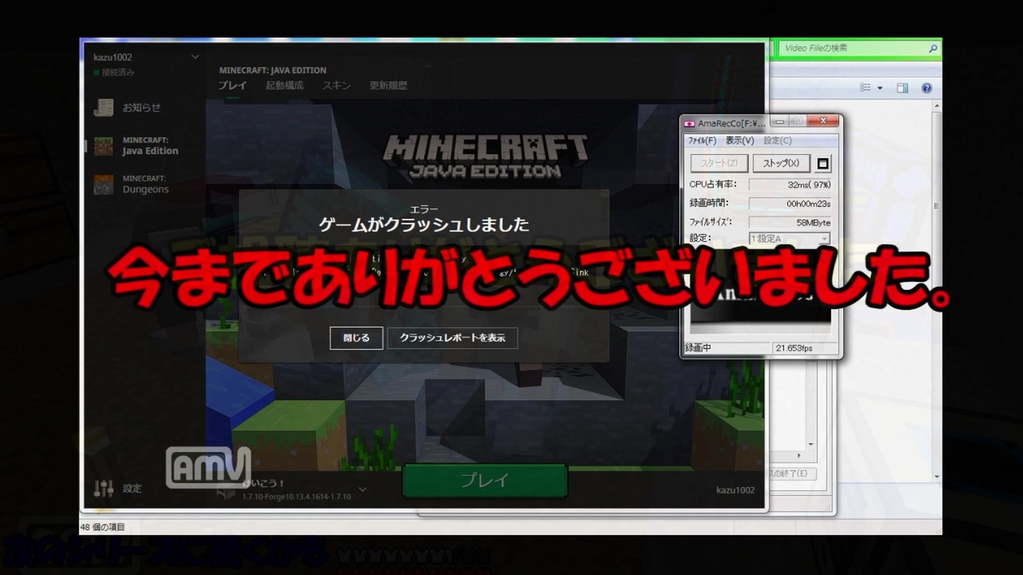Click AmaRecCo title bar icon

point(689,122)
